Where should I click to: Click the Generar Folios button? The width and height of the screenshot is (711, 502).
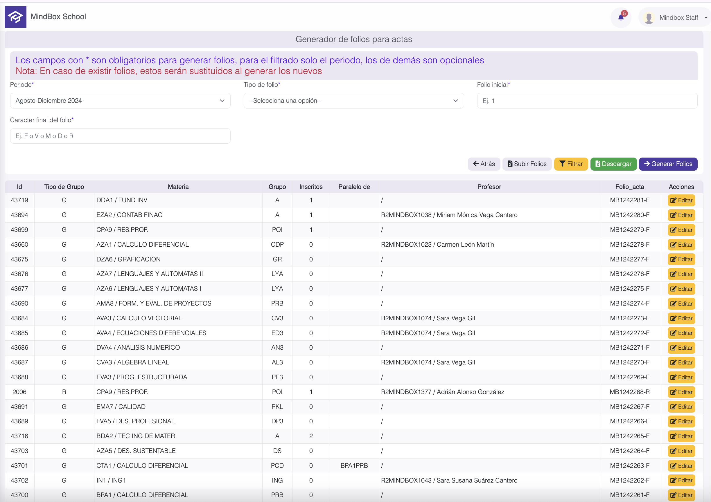[668, 164]
